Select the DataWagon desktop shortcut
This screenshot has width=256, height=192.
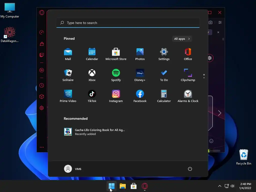(10, 34)
